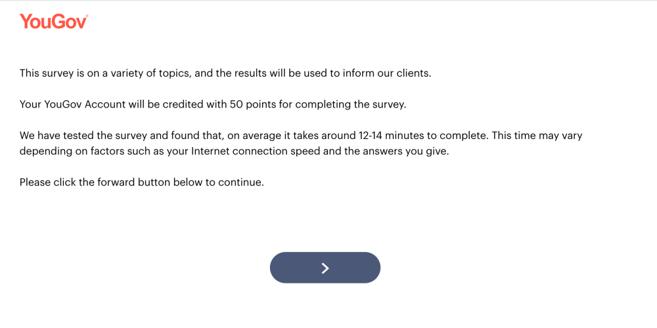Click the sentence about variety of topics
Image resolution: width=657 pixels, height=328 pixels.
pos(225,73)
